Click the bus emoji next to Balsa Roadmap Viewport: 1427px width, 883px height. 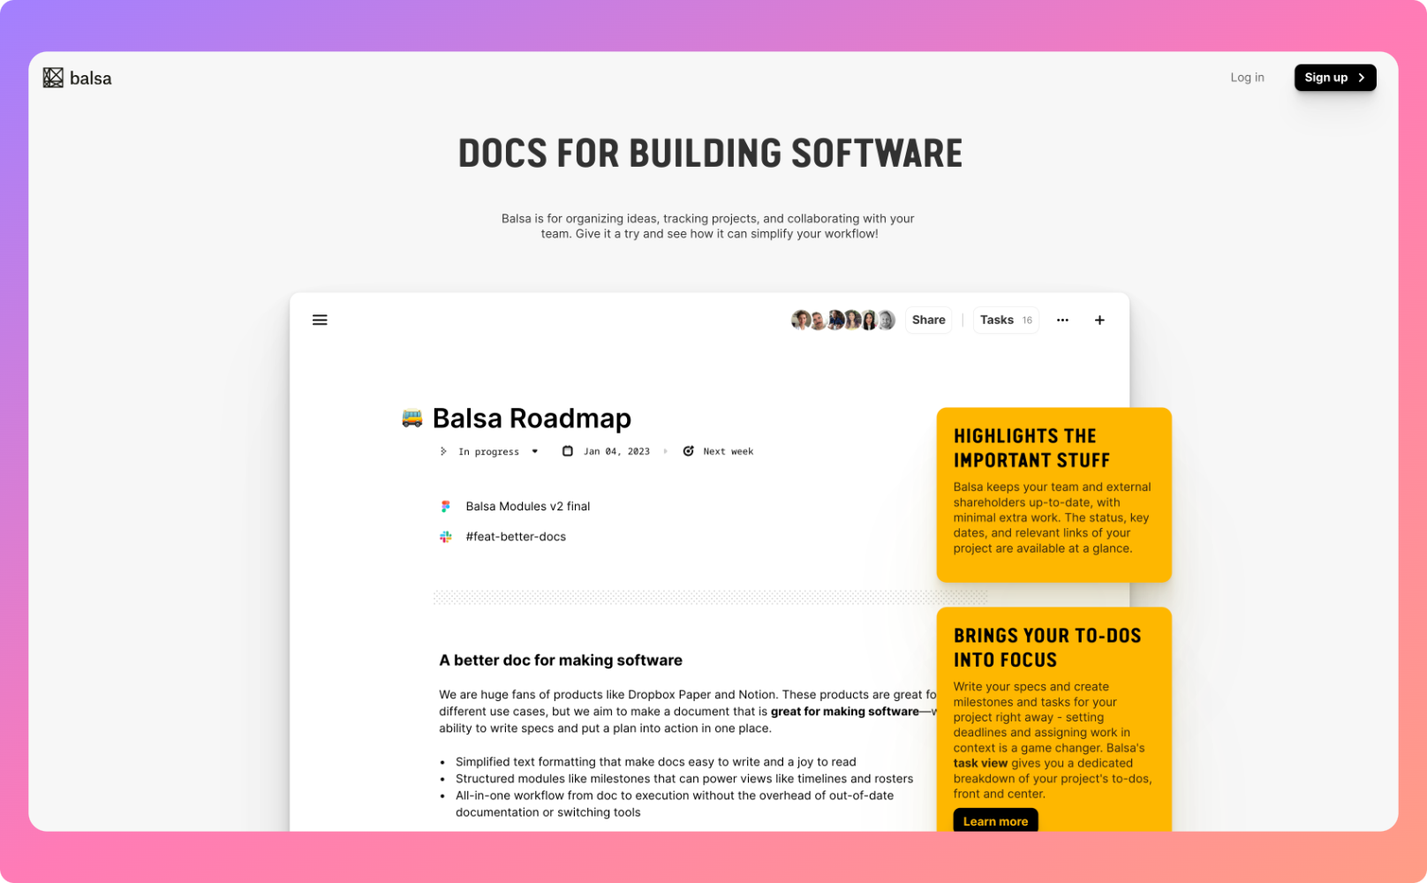411,419
